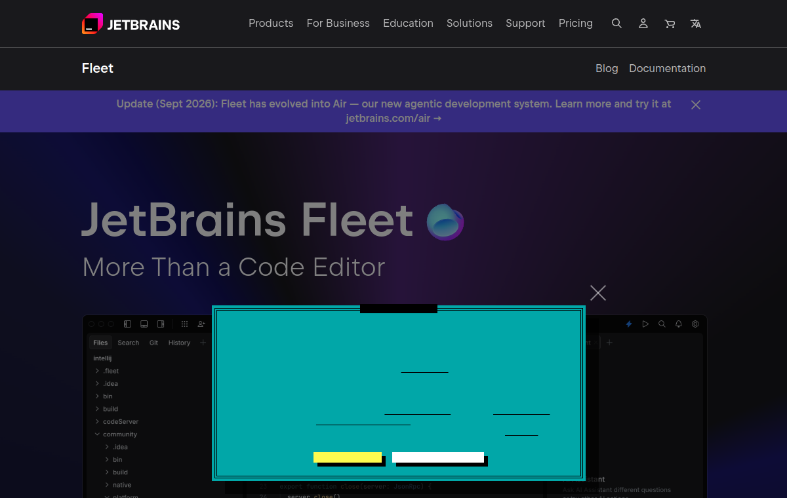Click the notifications bell in Fleet preview
The height and width of the screenshot is (498, 787).
(x=679, y=324)
